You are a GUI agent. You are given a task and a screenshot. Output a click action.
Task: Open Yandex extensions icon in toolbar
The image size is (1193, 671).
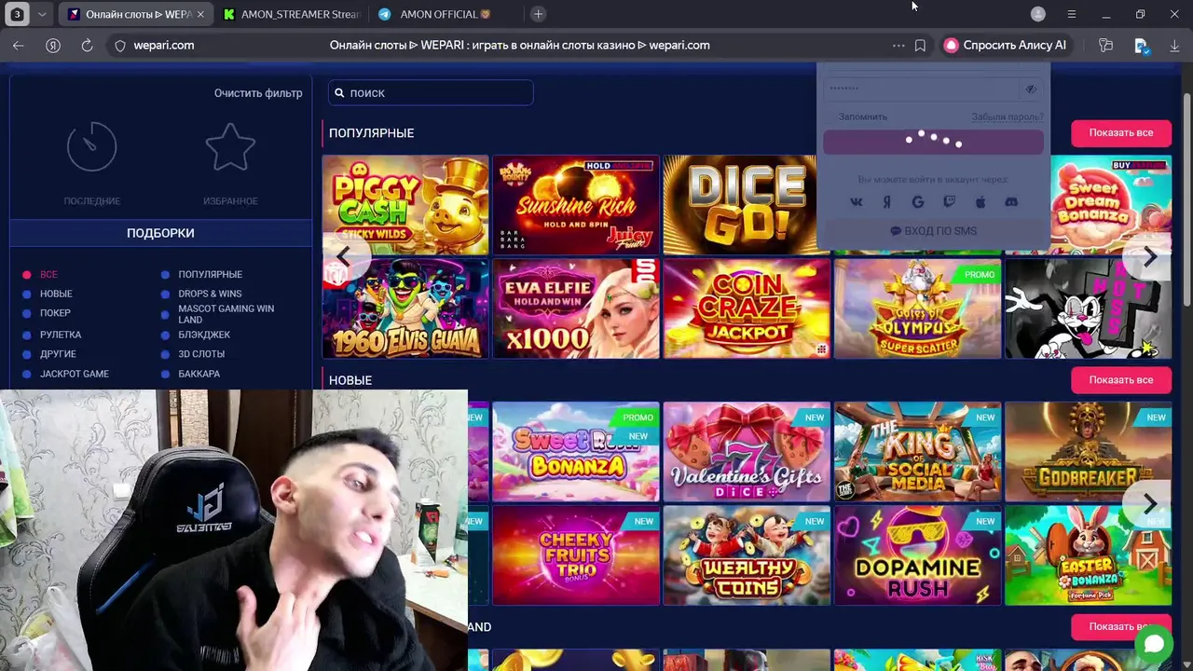pos(1106,45)
